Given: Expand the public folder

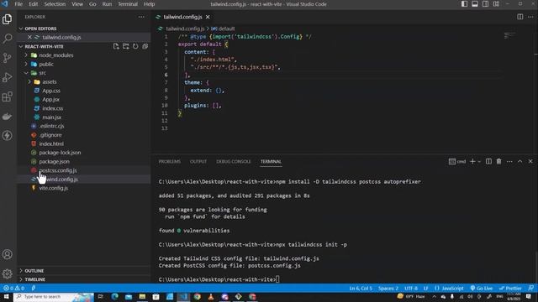Looking at the screenshot, I should click(x=26, y=64).
